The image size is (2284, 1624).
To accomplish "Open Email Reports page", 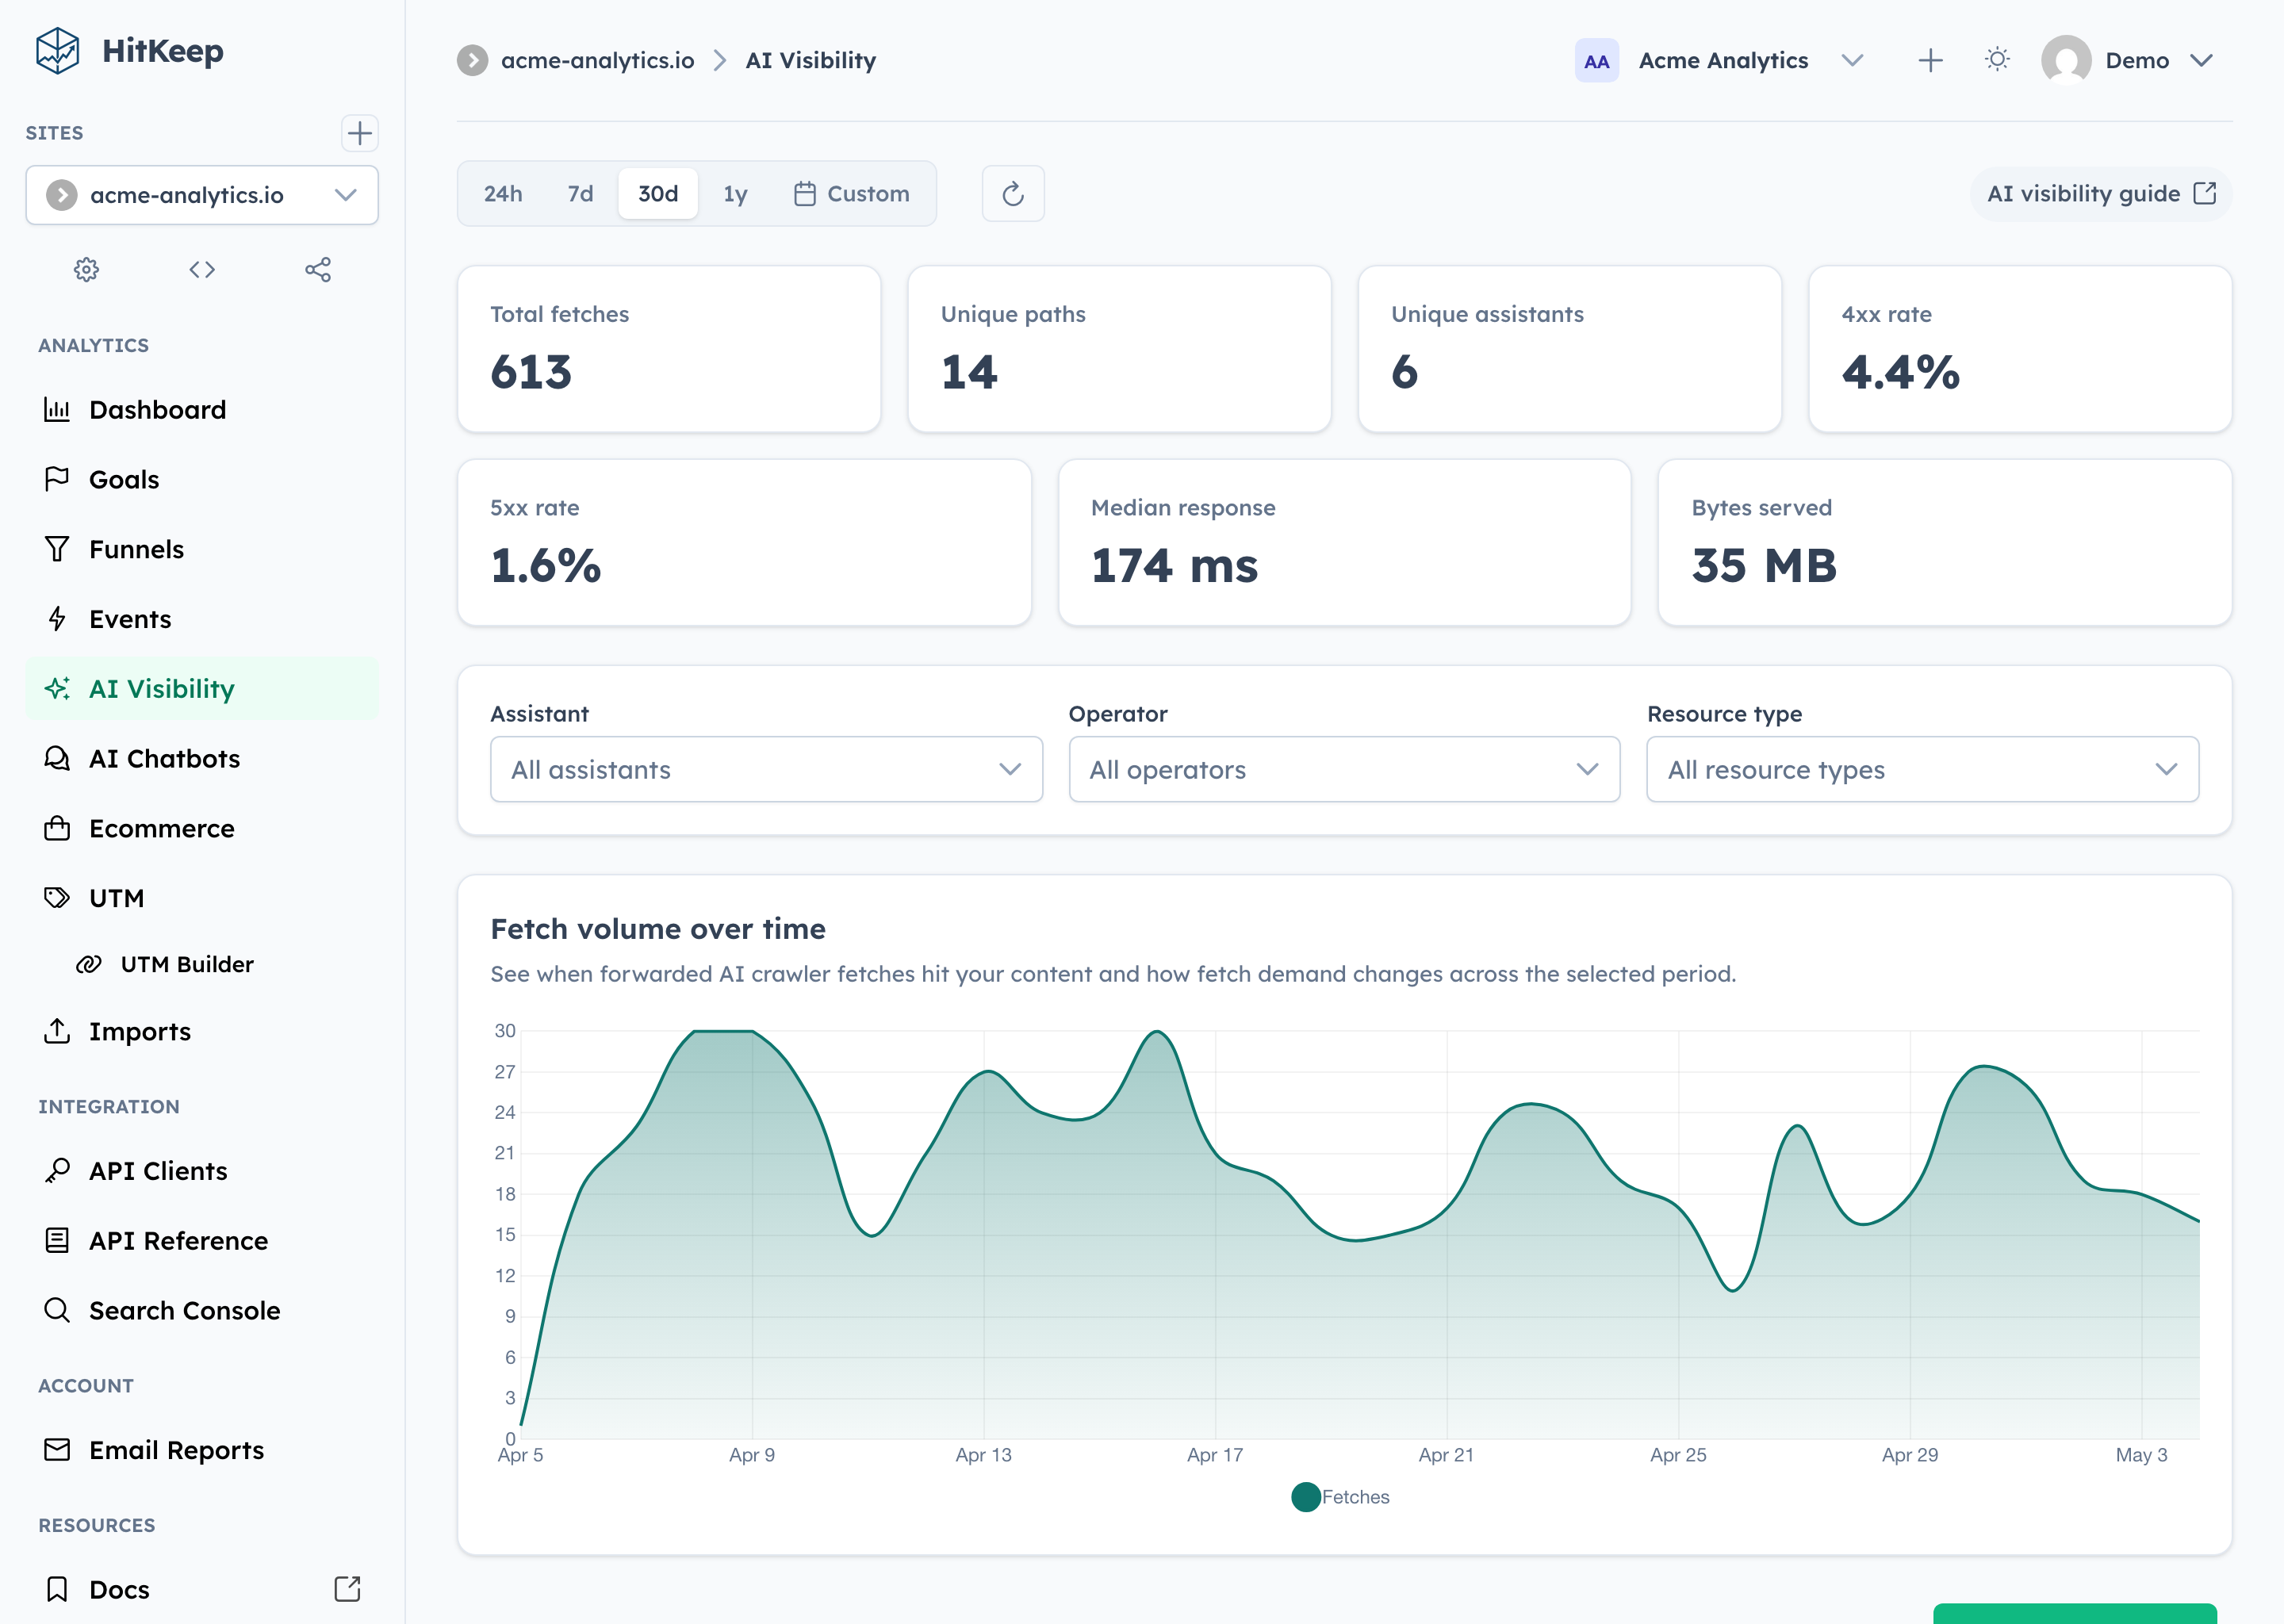I will (x=202, y=1450).
